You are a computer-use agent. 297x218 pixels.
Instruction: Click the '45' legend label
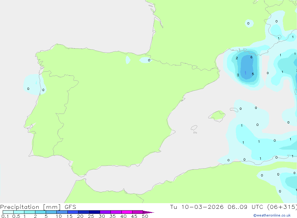[134, 216]
